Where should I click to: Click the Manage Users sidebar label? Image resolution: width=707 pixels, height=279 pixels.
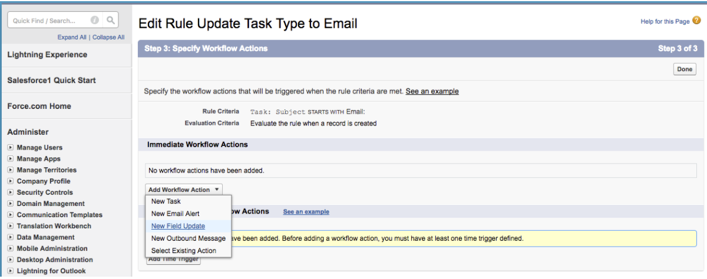click(x=39, y=148)
